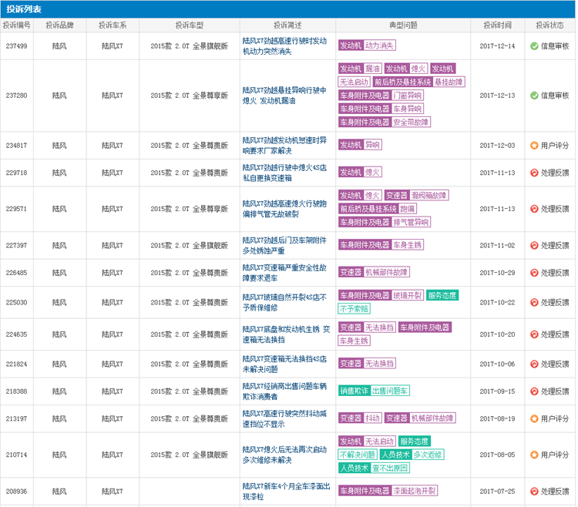Open complaint 陆风X7熄火后无法再次启动多次维修未解决
Image resolution: width=578 pixels, height=507 pixels.
pyautogui.click(x=284, y=455)
